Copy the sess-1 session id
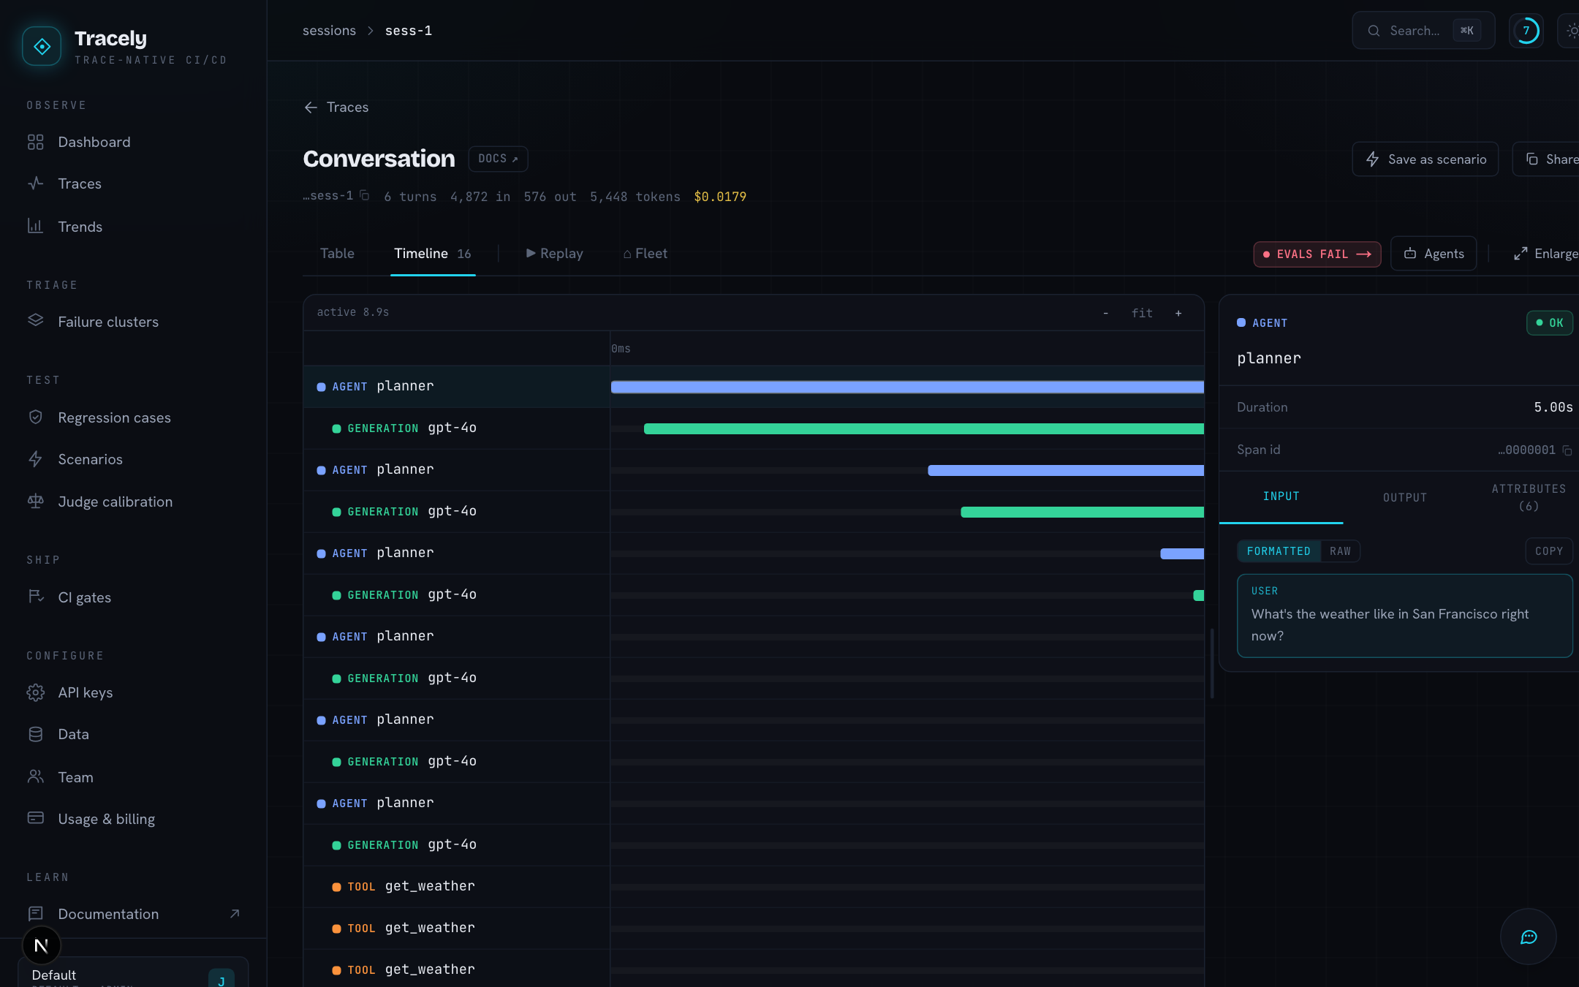The width and height of the screenshot is (1579, 987). [x=365, y=196]
